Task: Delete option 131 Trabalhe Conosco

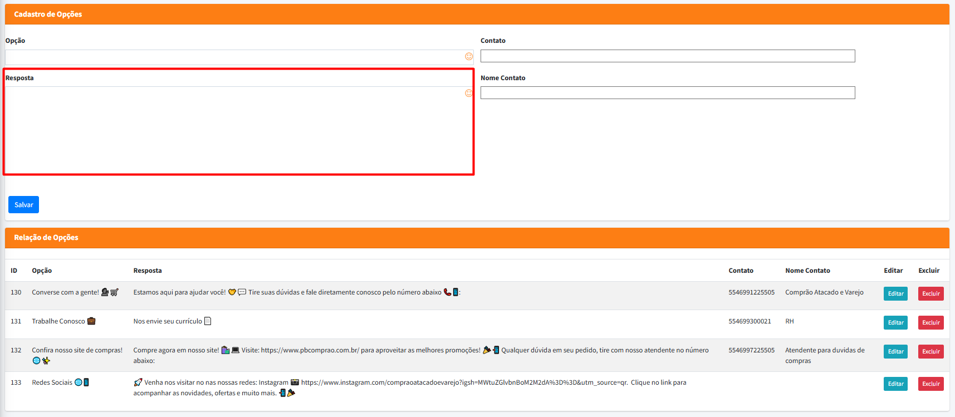Action: (x=930, y=322)
